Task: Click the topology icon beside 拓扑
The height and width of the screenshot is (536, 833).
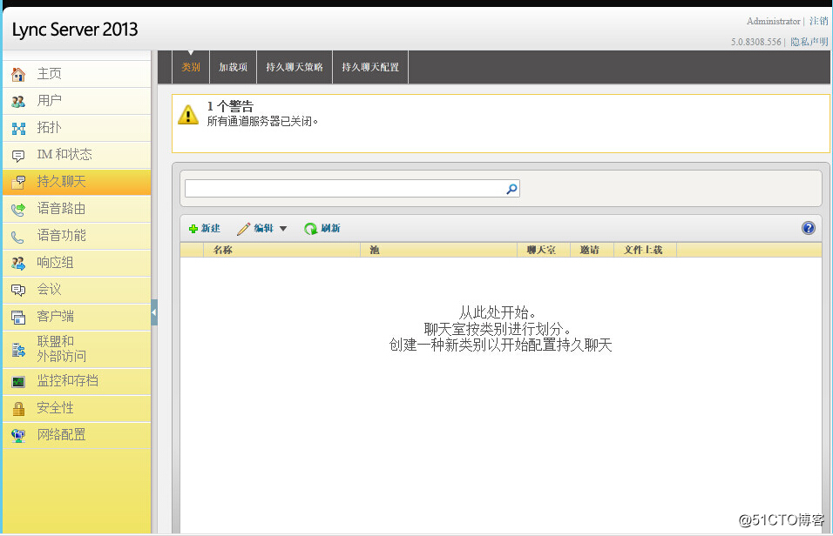Action: pos(18,129)
